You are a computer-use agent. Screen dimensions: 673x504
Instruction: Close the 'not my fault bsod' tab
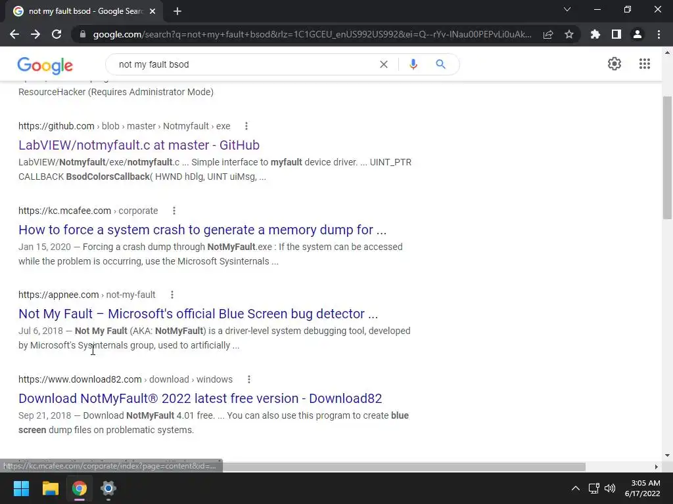tap(152, 11)
